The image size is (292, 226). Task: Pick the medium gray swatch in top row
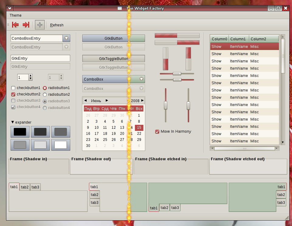pos(60,132)
